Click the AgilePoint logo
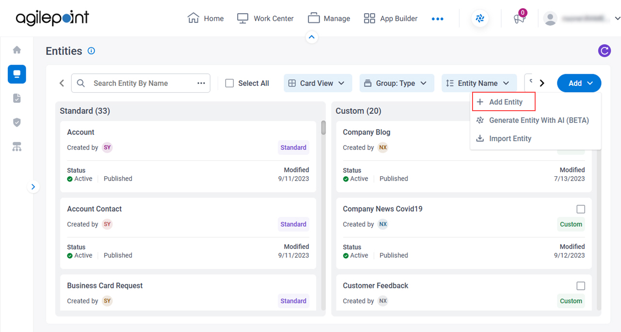The height and width of the screenshot is (332, 621). [52, 18]
